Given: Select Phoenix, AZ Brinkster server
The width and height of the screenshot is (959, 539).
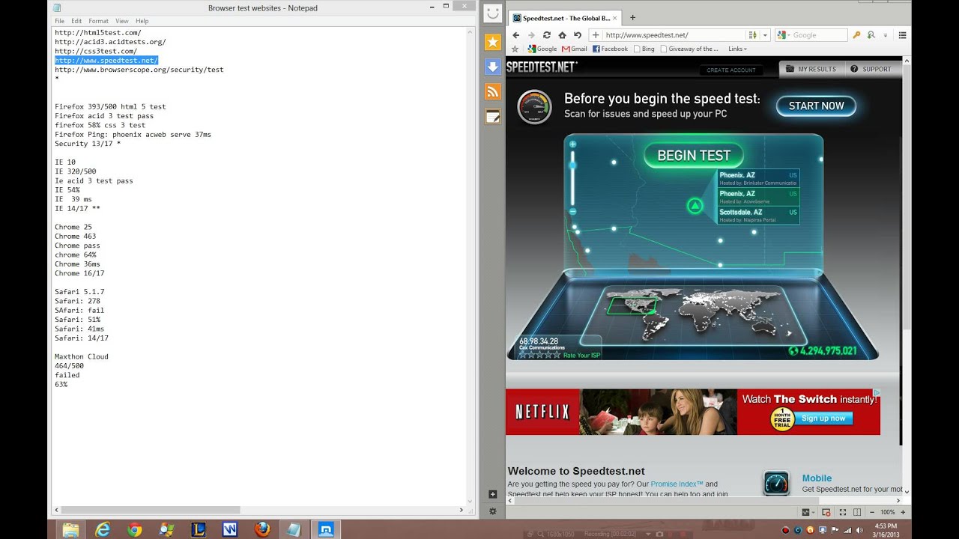Looking at the screenshot, I should pyautogui.click(x=758, y=178).
